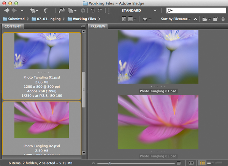Go to Working Files in path bar

[82, 19]
